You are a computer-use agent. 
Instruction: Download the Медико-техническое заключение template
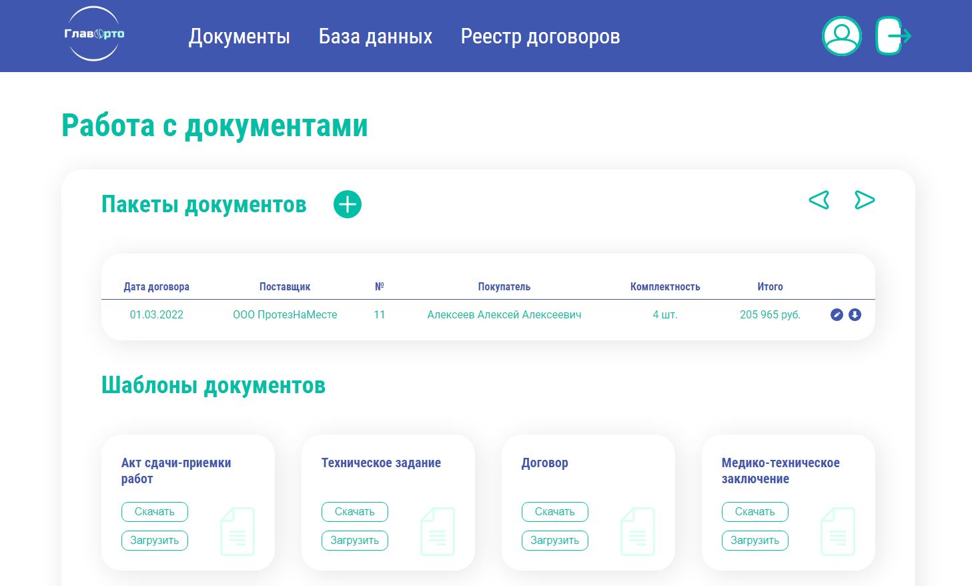755,512
